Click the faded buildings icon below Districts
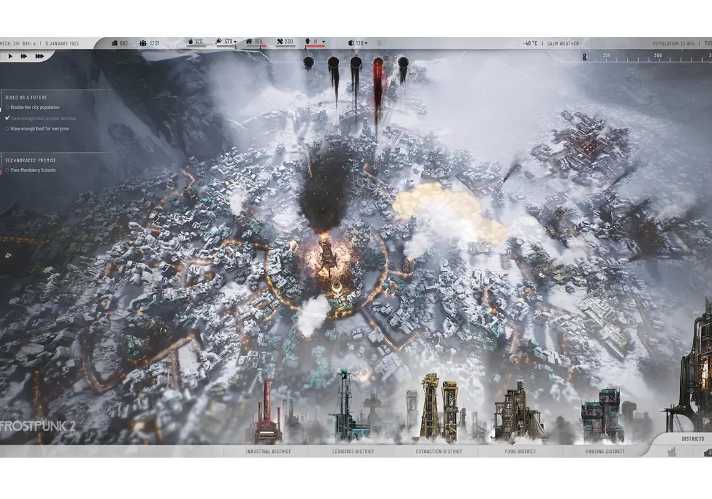This screenshot has height=499, width=712. click(x=673, y=452)
